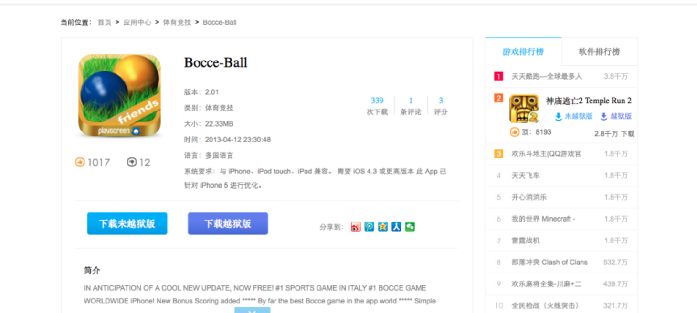Click the 时间: 2013-04-12 23:30:48 text
Viewport: 697px width, 313px height.
(228, 140)
